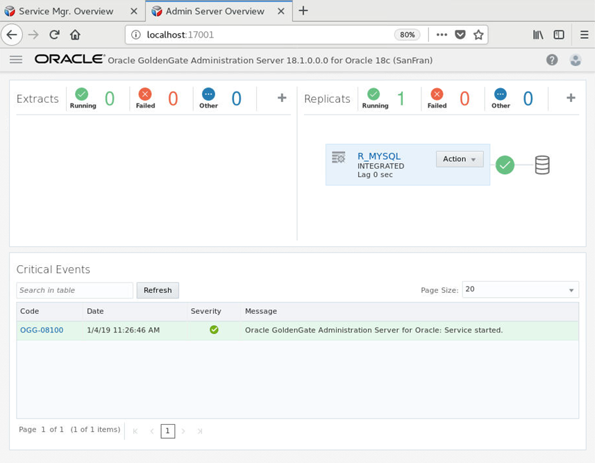Viewport: 597px width, 463px height.
Task: Click the target database cylinder icon
Action: [x=542, y=165]
